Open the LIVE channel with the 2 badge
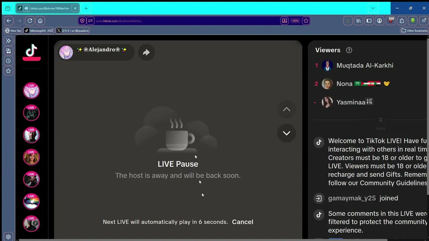Image resolution: width=429 pixels, height=241 pixels. click(31, 224)
